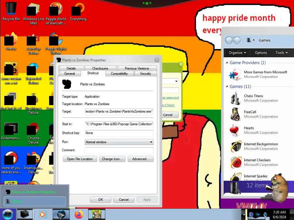Launch Firefox from the desktop icon
Screen dimensions: 294x220
11,41
